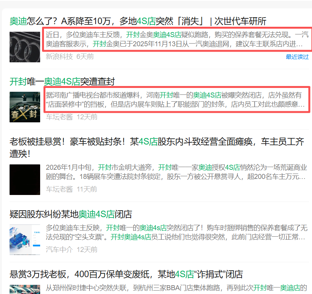Open article '奥迪怎么了？A系降至10万' headline
312x294 pixels.
click(138, 21)
